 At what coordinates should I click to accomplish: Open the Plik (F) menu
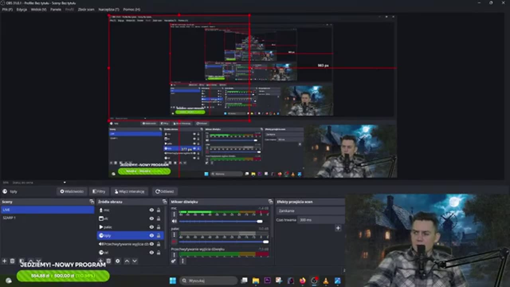click(x=7, y=9)
